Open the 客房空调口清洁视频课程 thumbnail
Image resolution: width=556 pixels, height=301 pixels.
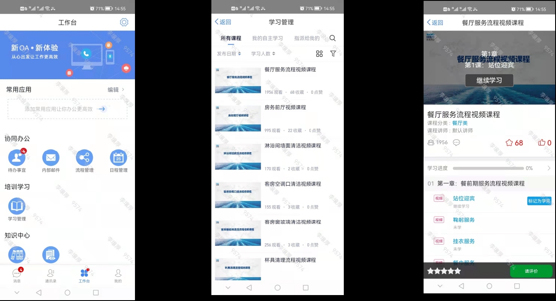238,195
